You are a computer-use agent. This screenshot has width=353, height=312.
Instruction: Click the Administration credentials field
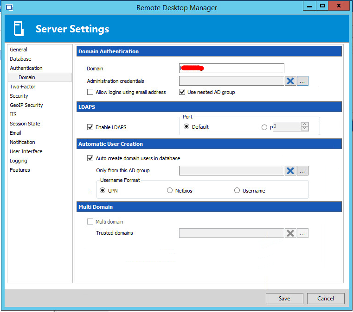(231, 81)
